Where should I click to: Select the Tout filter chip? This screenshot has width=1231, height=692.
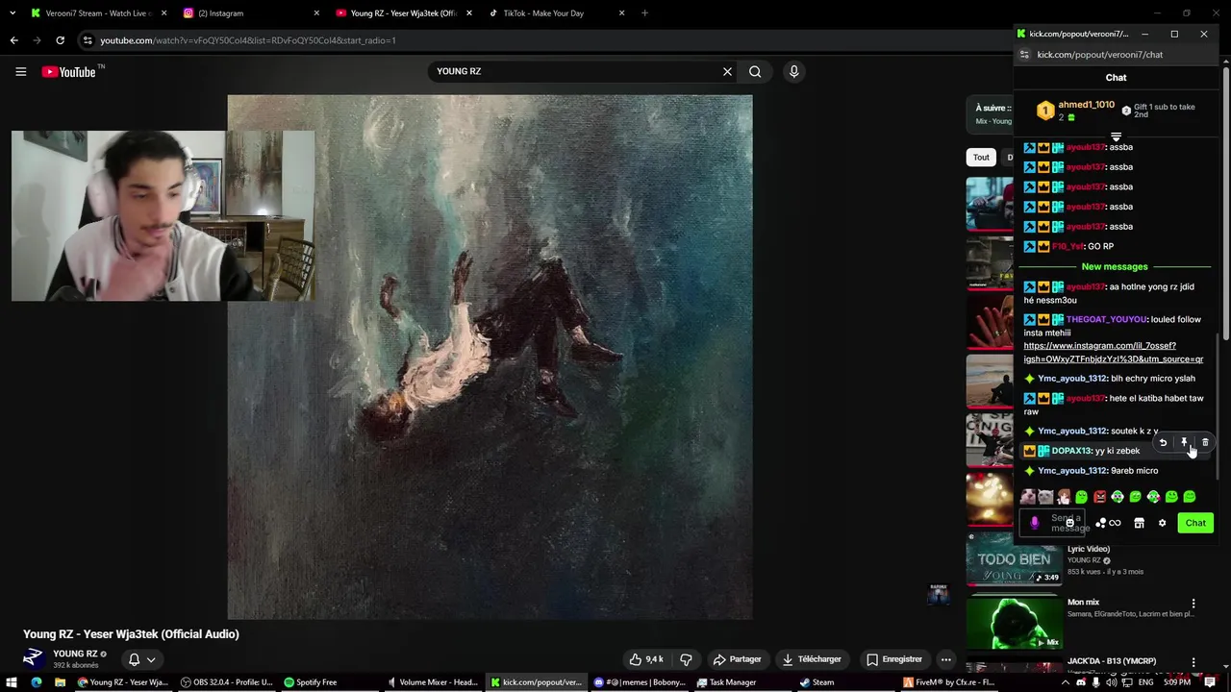click(x=981, y=158)
